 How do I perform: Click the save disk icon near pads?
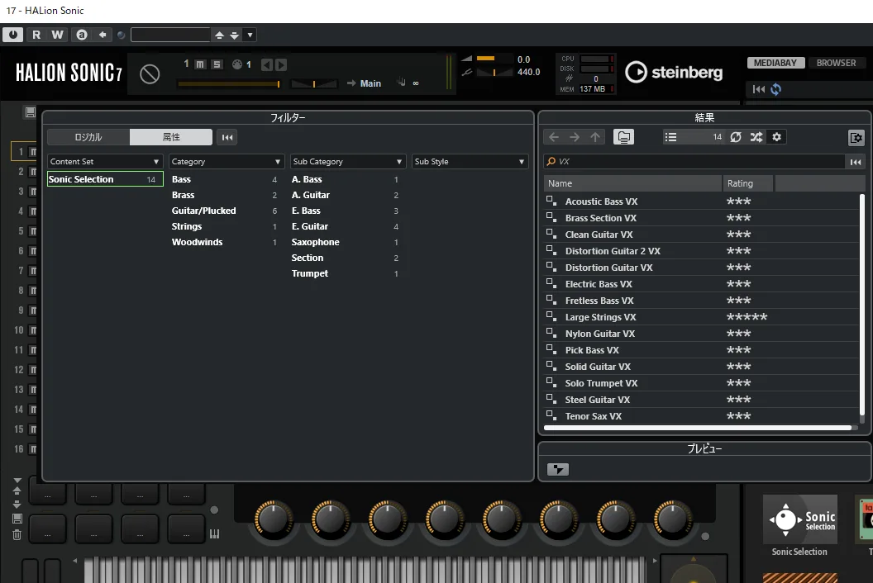click(17, 519)
